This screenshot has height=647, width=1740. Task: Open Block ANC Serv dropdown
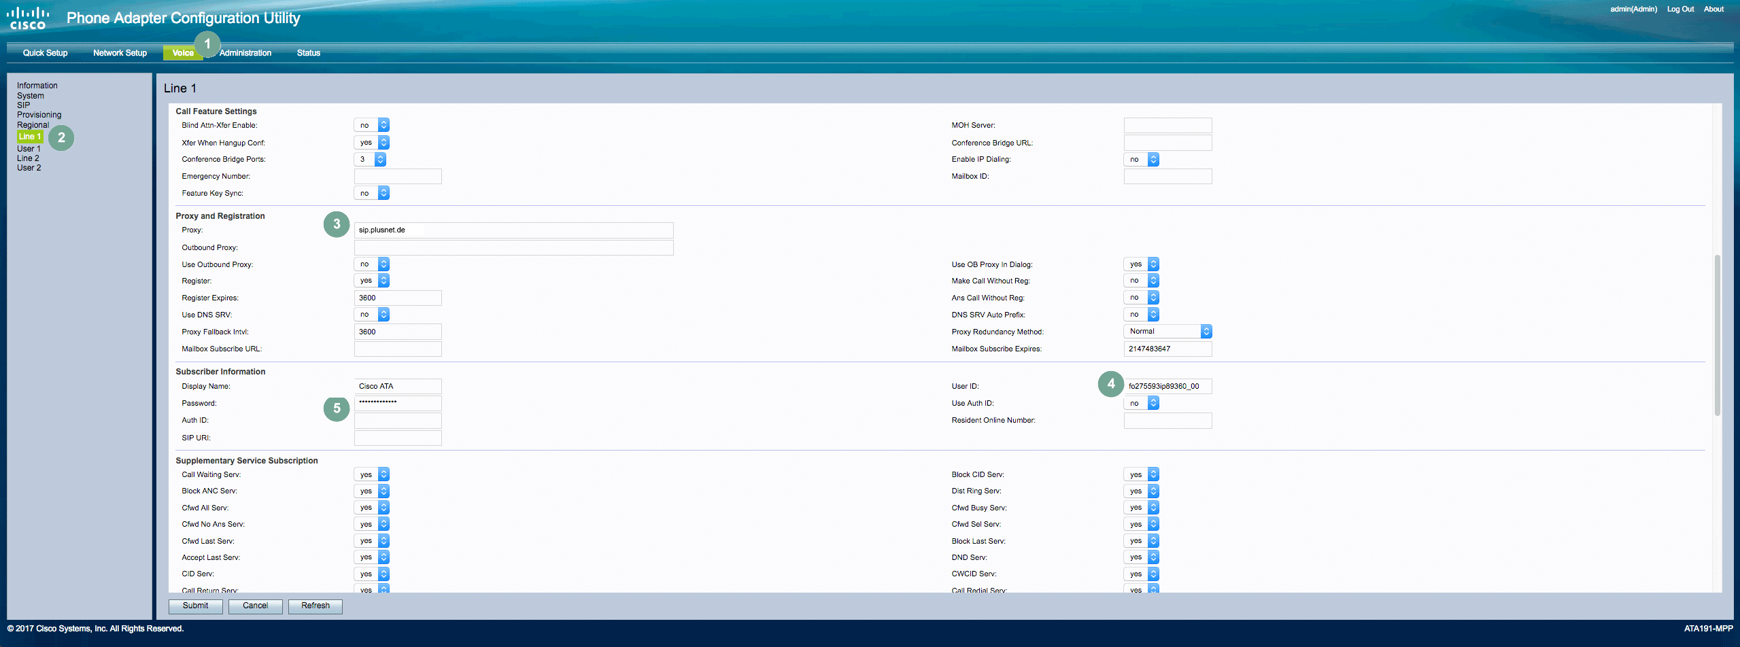pyautogui.click(x=372, y=491)
